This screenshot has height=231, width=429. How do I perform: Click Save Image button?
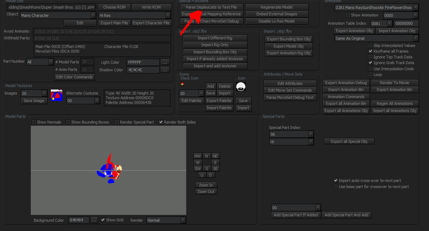[x=34, y=101]
